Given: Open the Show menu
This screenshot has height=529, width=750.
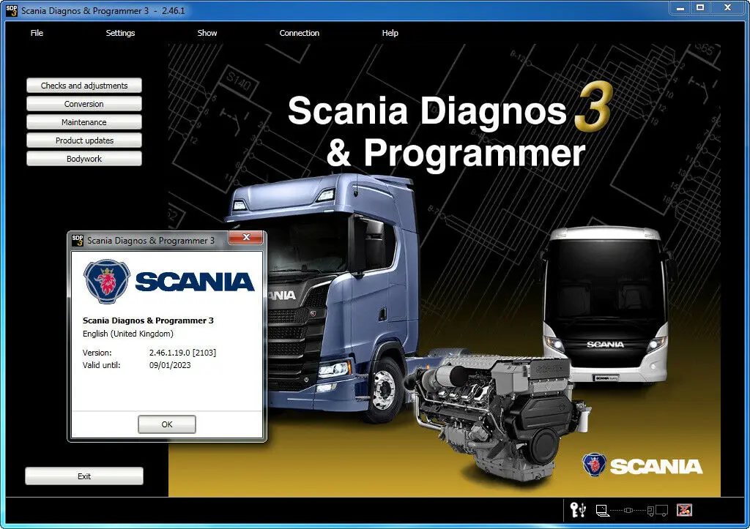Looking at the screenshot, I should (x=207, y=33).
